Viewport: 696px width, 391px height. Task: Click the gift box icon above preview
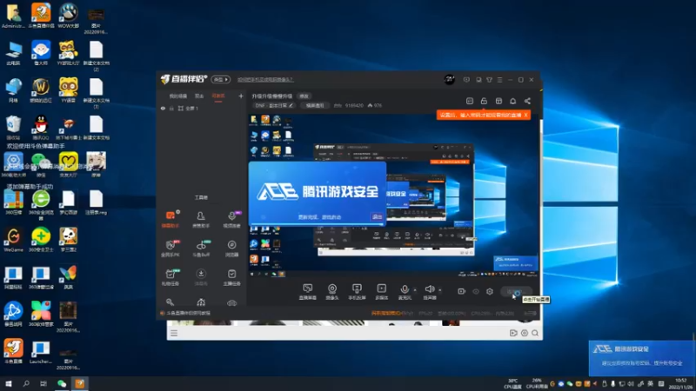(x=499, y=101)
